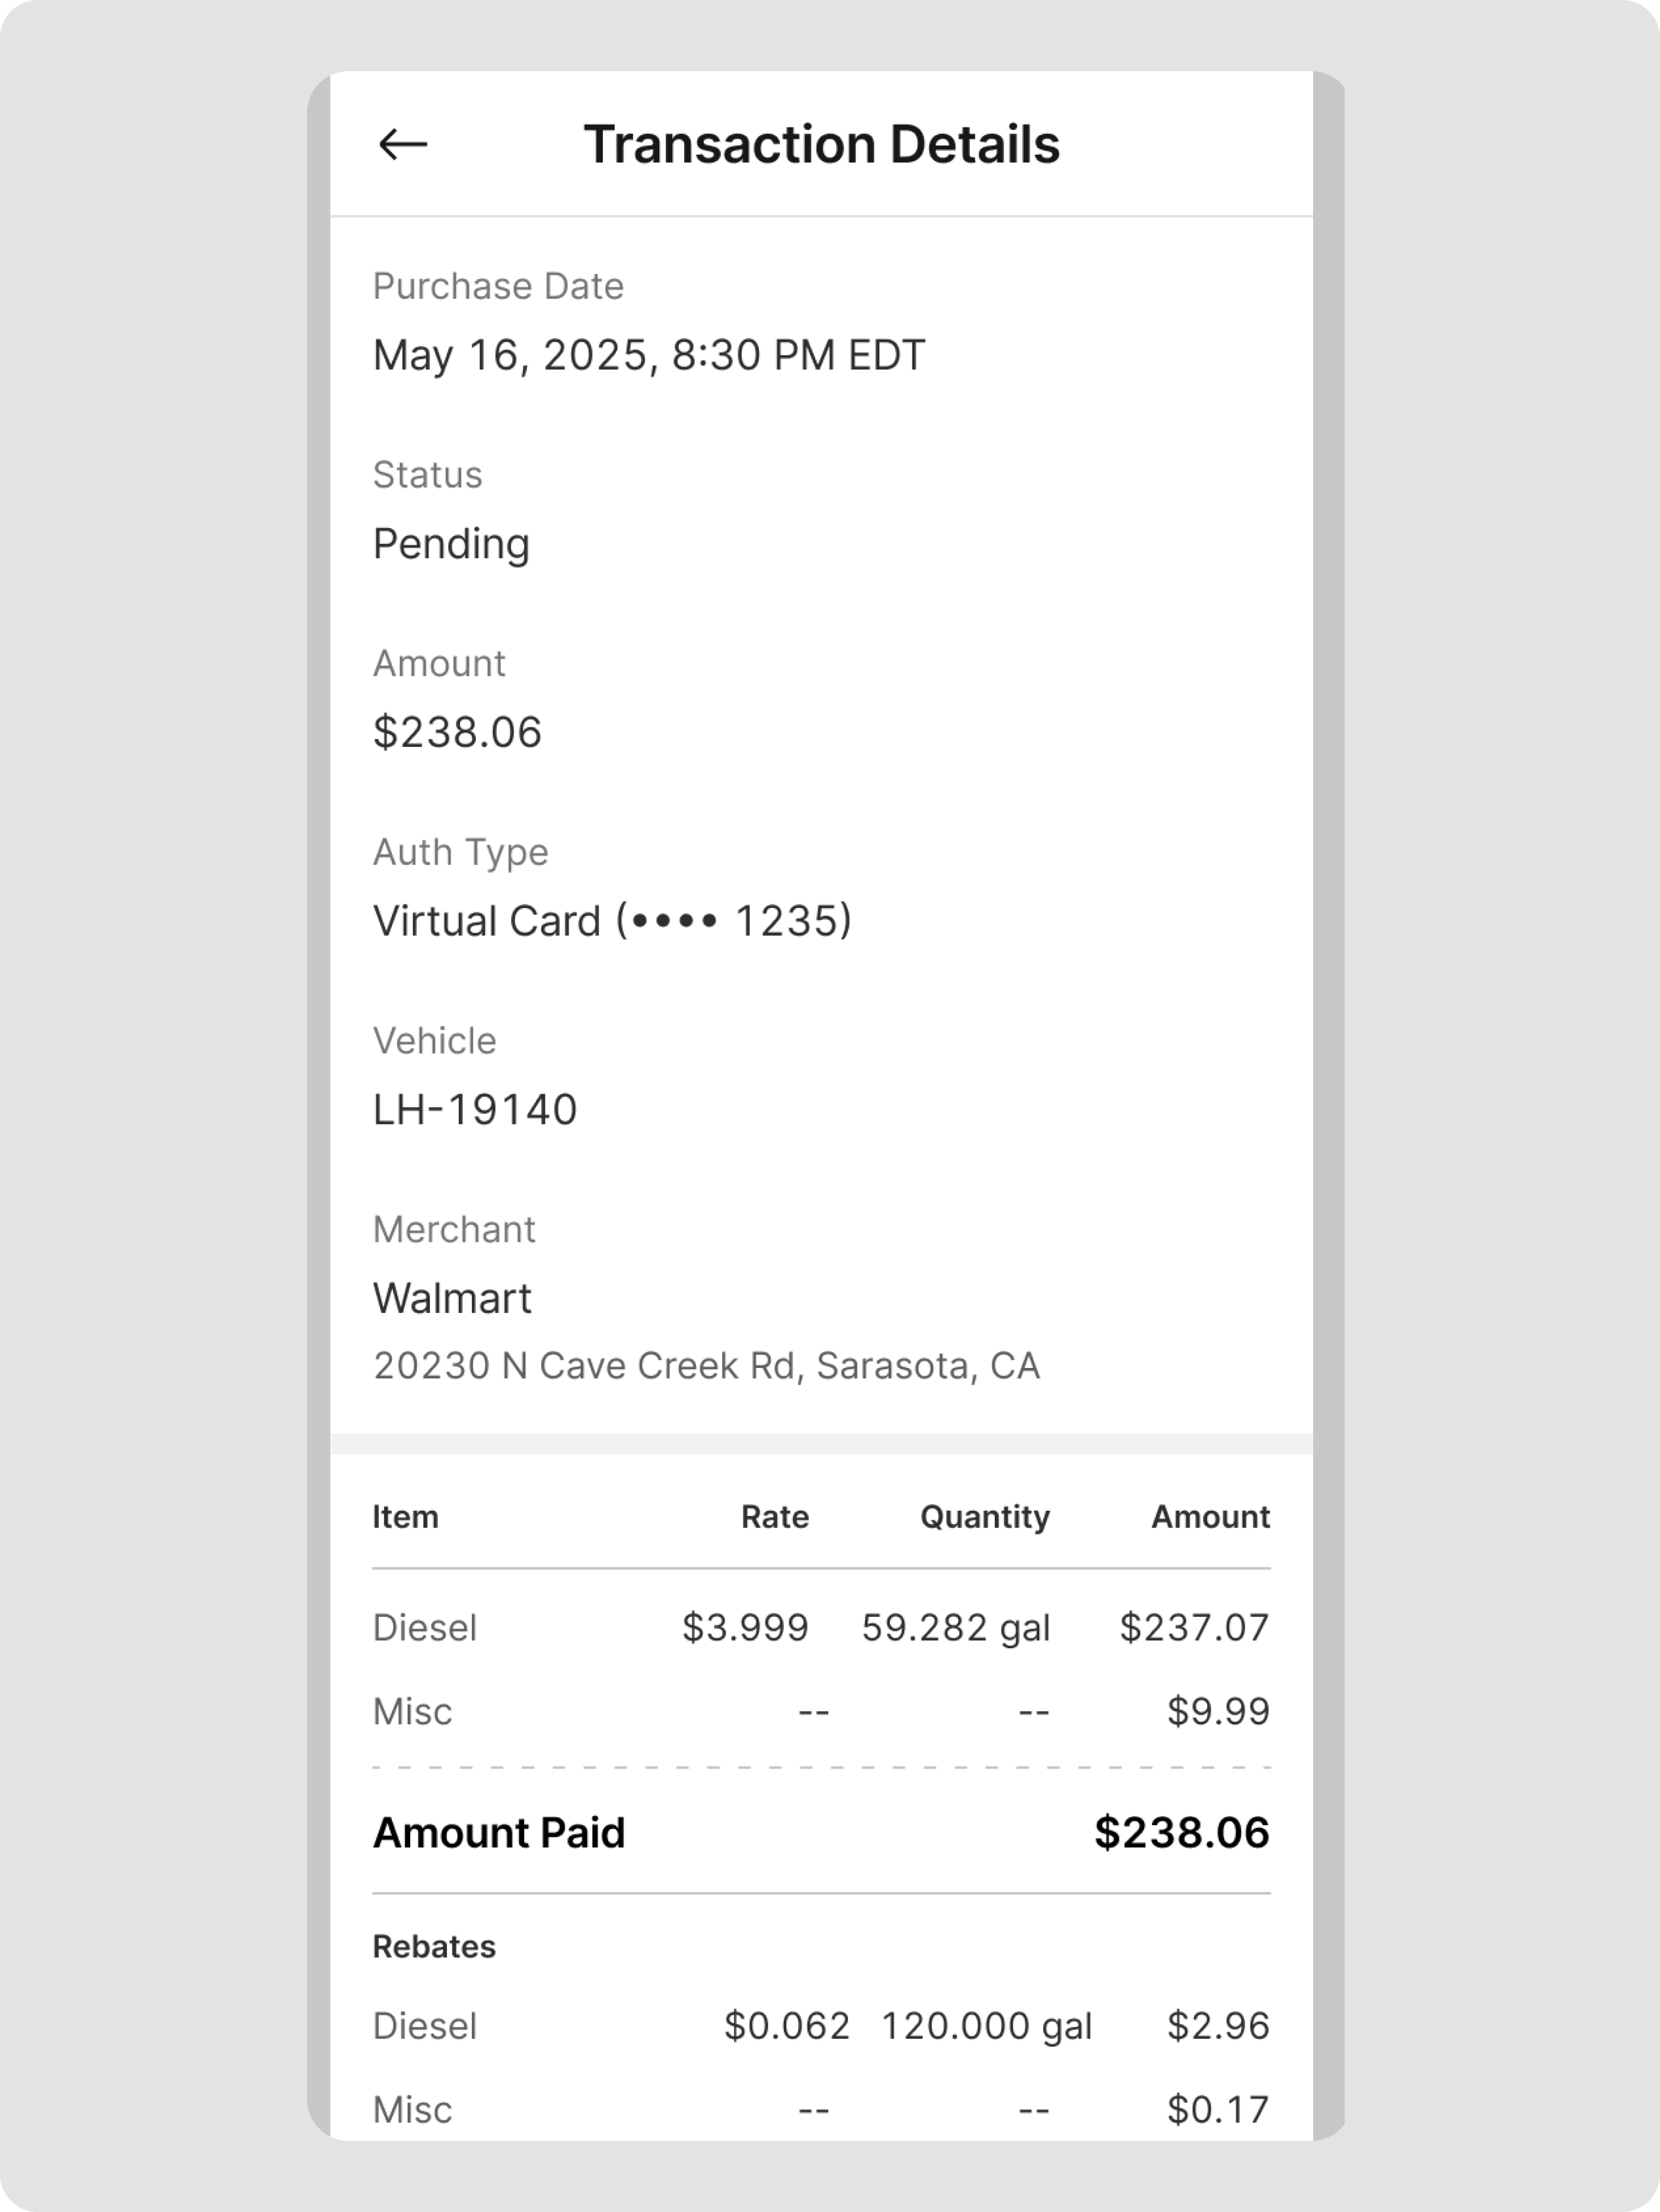Screen dimensions: 1660x2212
Task: Click the 120.000 gal rebate quantity
Action: click(986, 2026)
